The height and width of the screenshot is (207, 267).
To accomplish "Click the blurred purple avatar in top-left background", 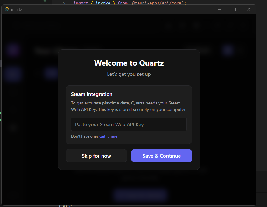I will pos(13,50).
